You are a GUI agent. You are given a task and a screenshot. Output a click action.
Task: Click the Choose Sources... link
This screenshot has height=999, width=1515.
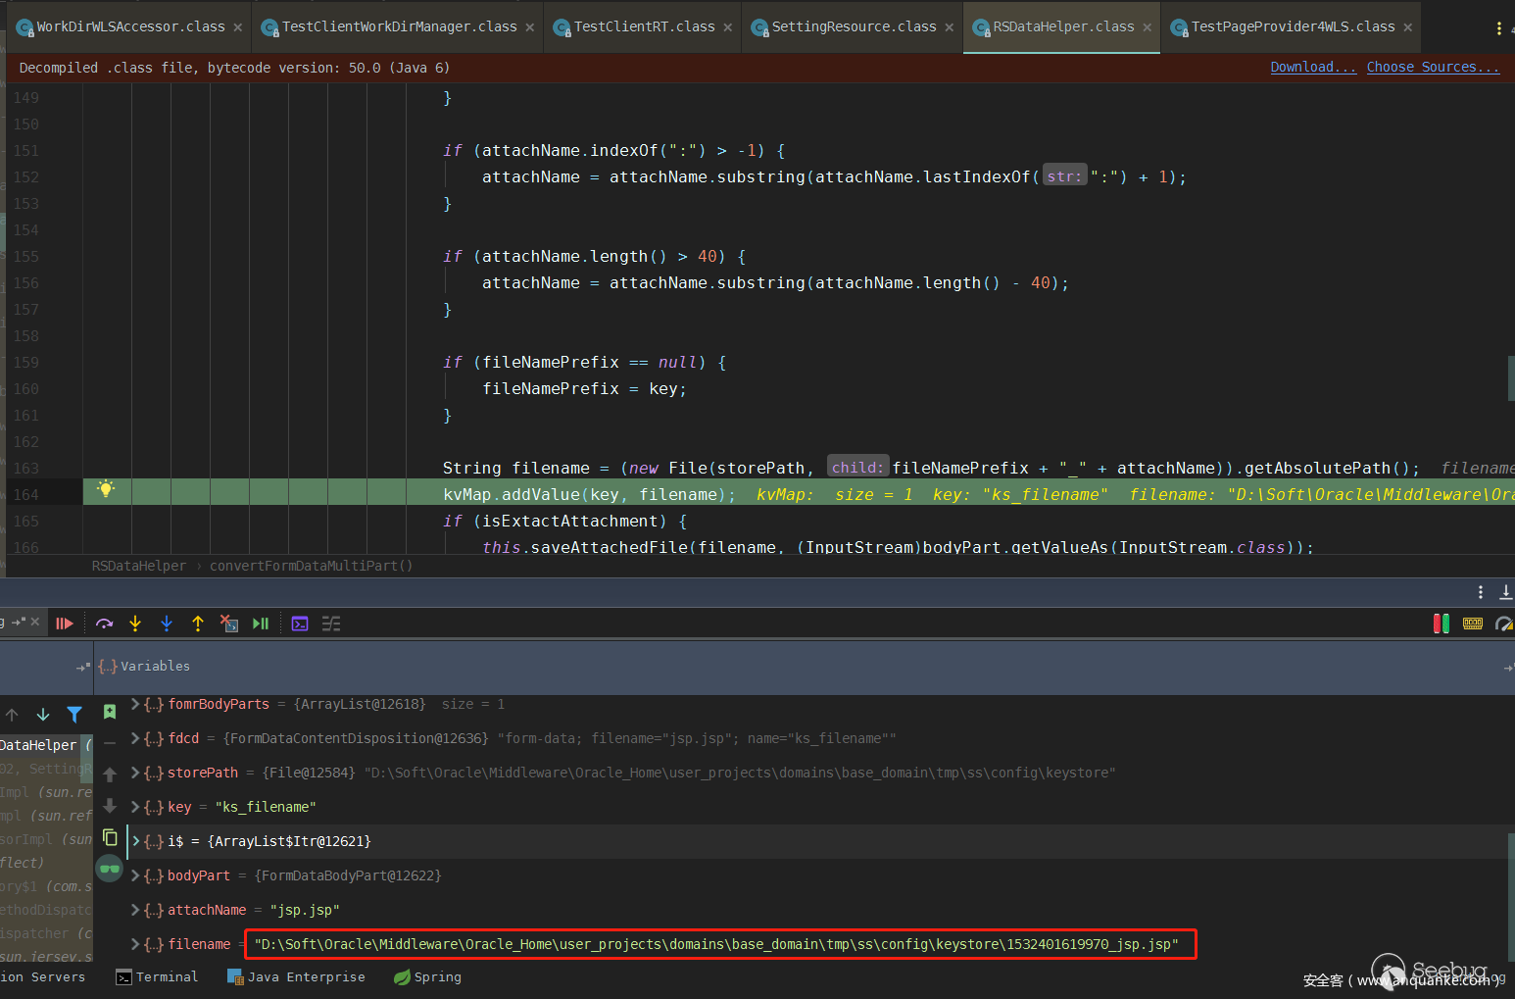tap(1433, 67)
